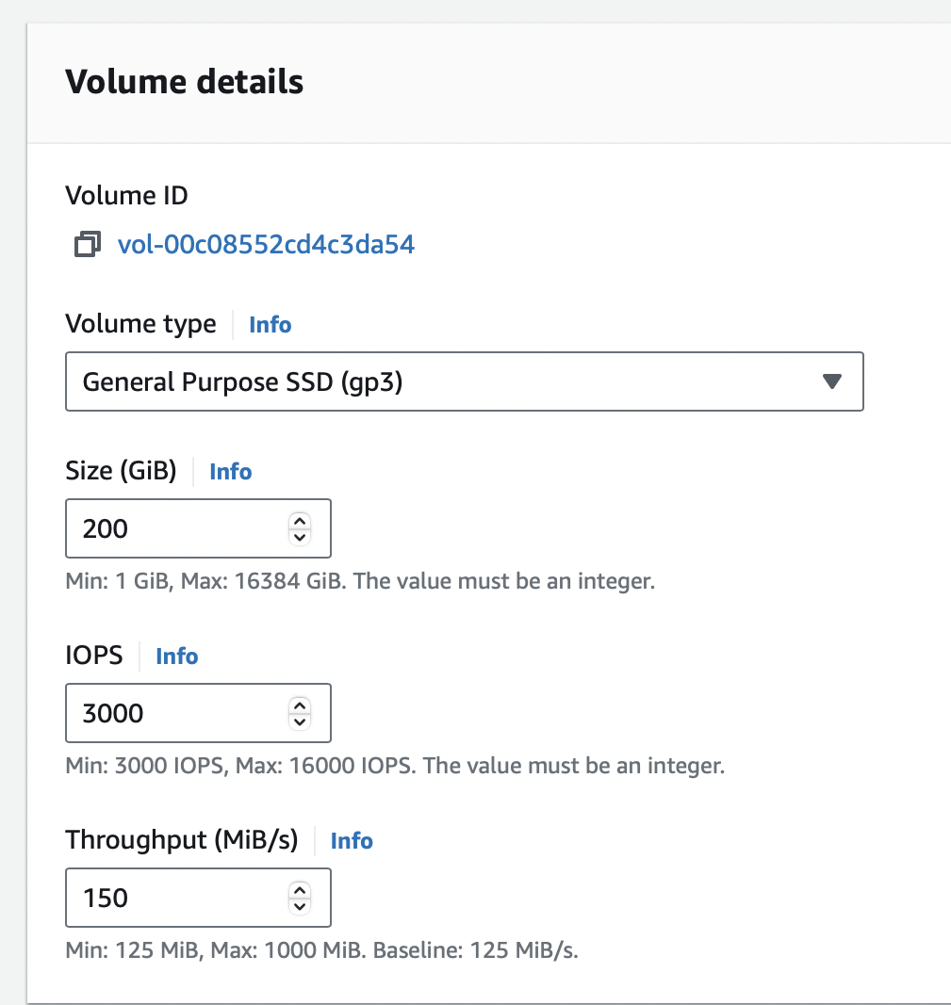Screen dimensions: 951x1005
Task: Open Info beside Throughput (MiB/s)
Action: point(352,840)
